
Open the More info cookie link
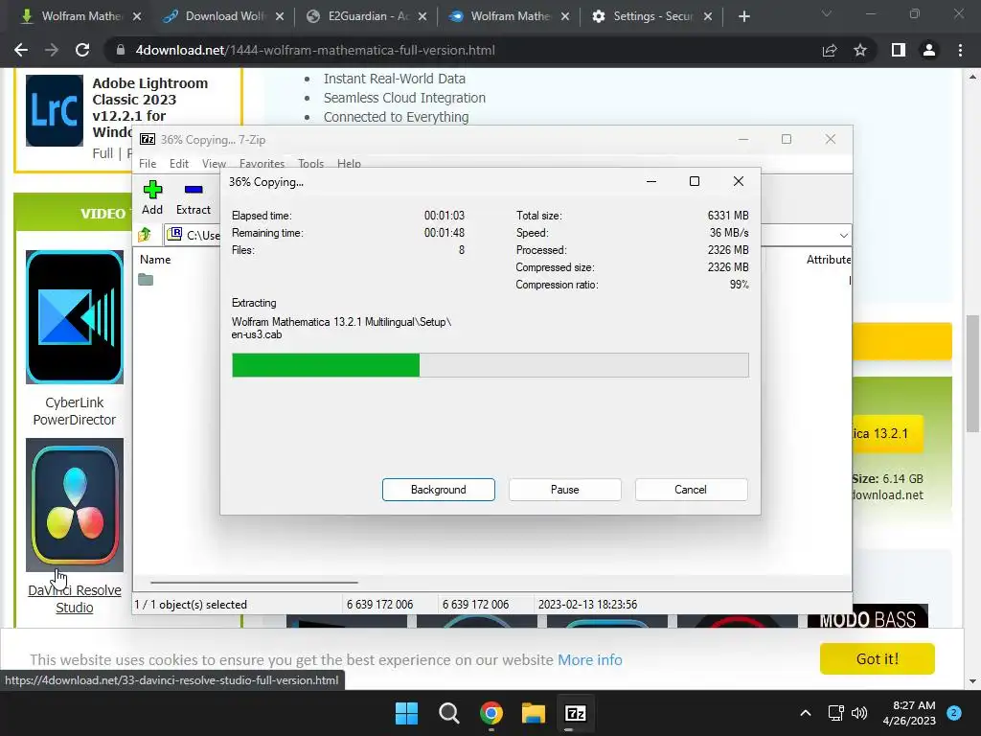590,659
